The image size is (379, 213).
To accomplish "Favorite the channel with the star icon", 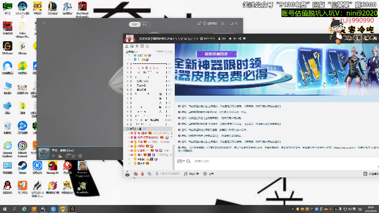I will point(230,38).
